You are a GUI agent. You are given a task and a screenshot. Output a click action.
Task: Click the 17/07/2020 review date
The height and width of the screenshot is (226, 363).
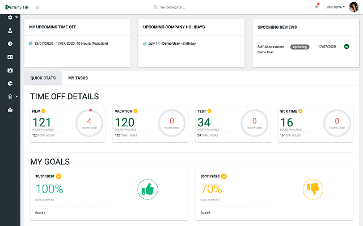pos(327,46)
